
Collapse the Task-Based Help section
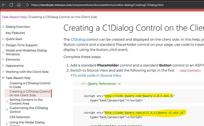click(3, 78)
